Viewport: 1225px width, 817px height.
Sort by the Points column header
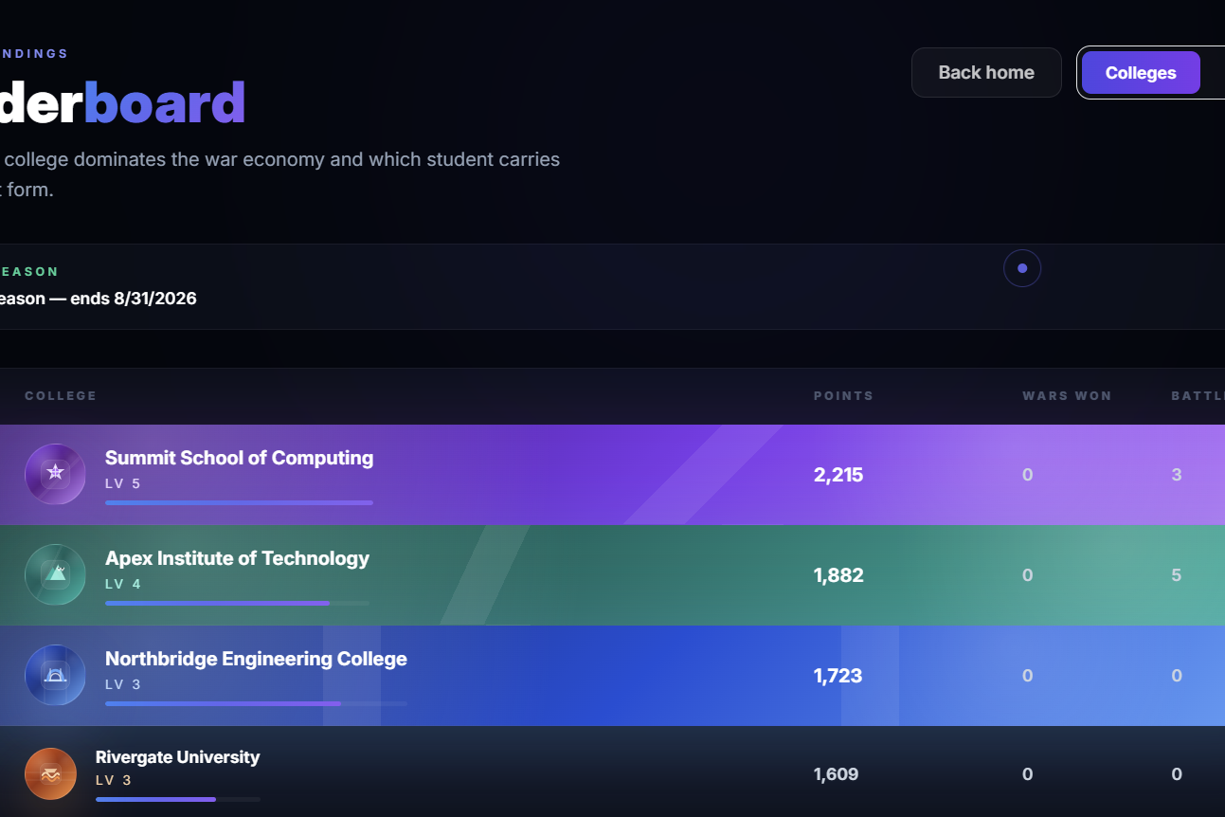point(843,396)
